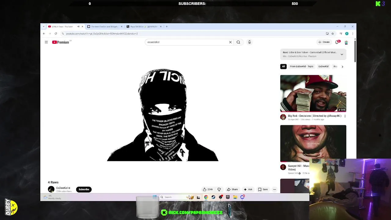
Task: Open the YouTube hamburger guide menu
Action: pyautogui.click(x=46, y=42)
